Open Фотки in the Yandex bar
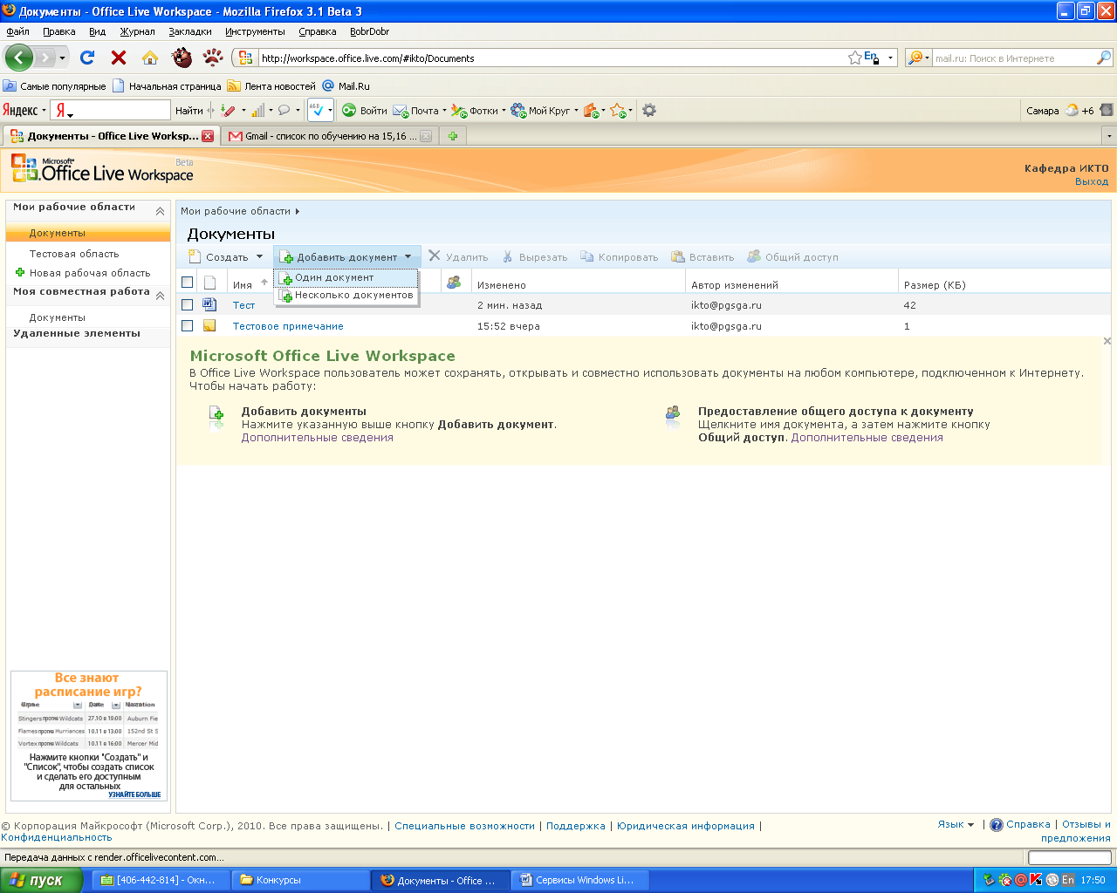Viewport: 1117px width, 893px height. coord(478,111)
